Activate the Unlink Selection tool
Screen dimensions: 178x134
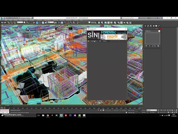point(12,23)
